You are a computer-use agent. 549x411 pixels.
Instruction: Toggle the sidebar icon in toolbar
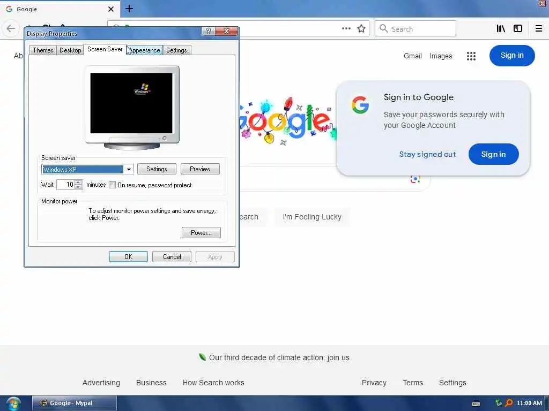coord(518,28)
